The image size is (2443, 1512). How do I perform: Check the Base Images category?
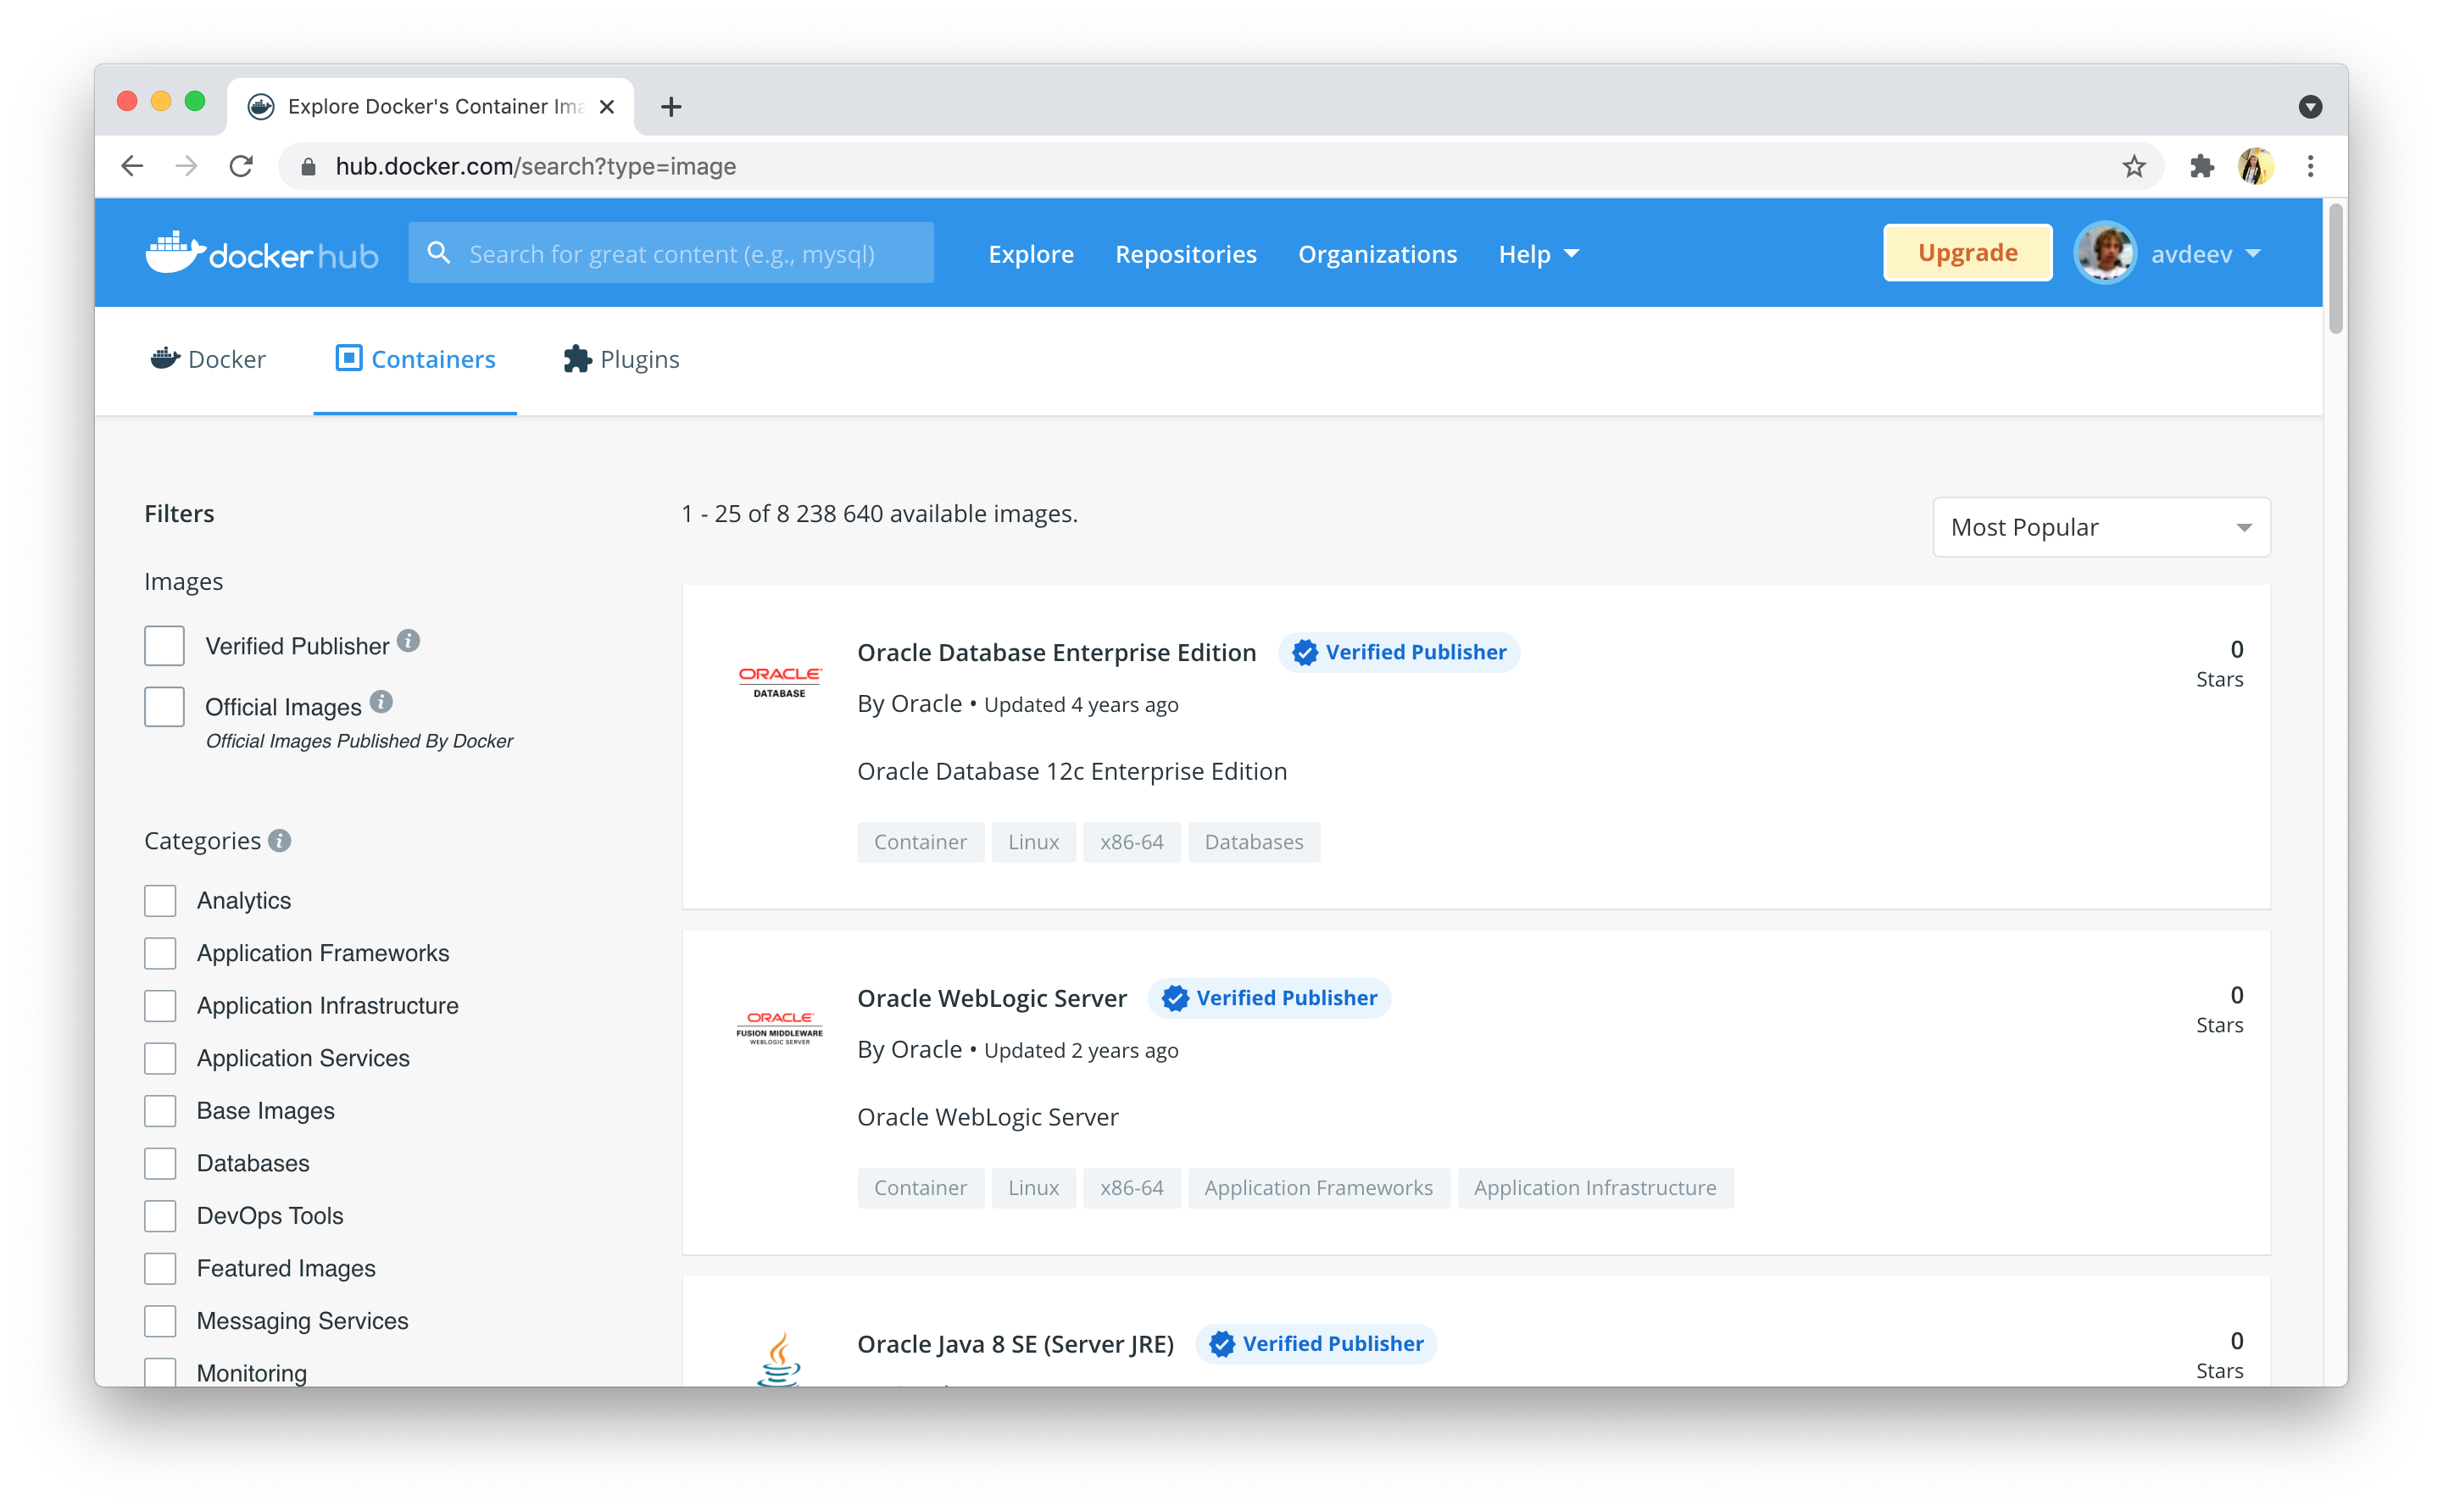(160, 1111)
